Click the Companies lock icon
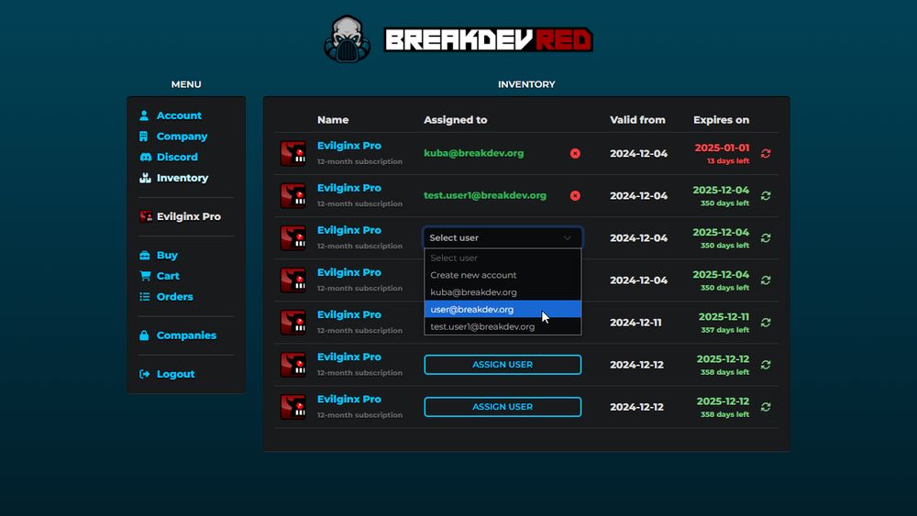The height and width of the screenshot is (516, 917). coord(144,335)
